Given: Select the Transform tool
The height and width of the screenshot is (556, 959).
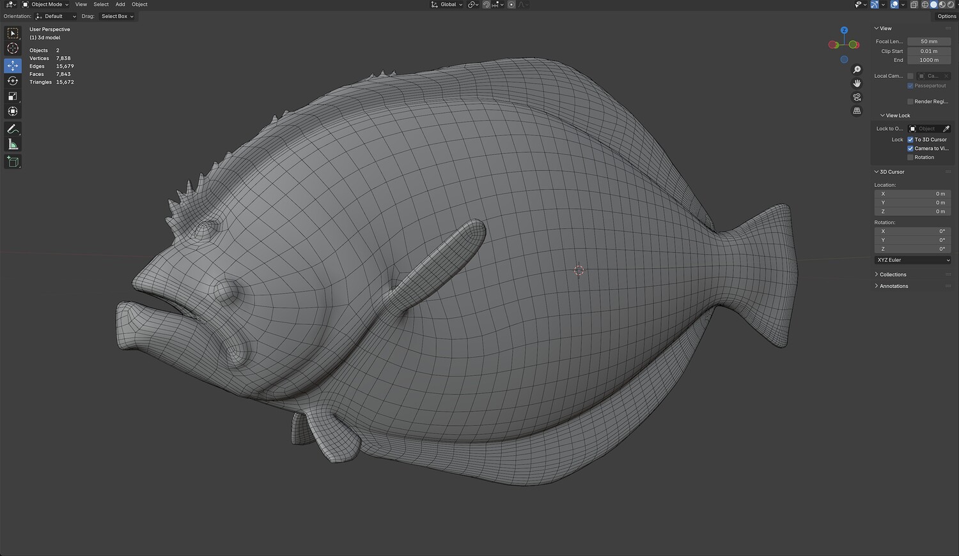Looking at the screenshot, I should [13, 112].
